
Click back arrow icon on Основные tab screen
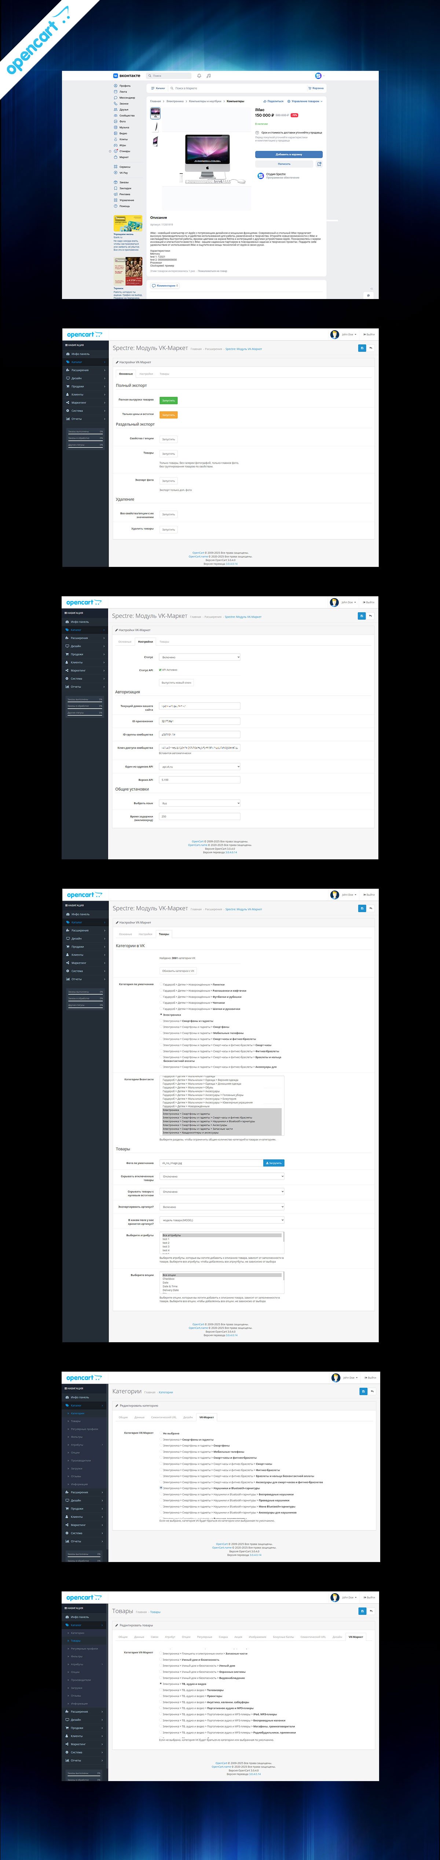pos(371,348)
